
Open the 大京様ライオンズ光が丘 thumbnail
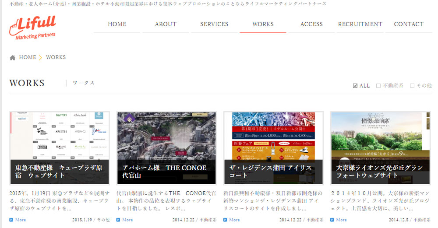point(381,148)
